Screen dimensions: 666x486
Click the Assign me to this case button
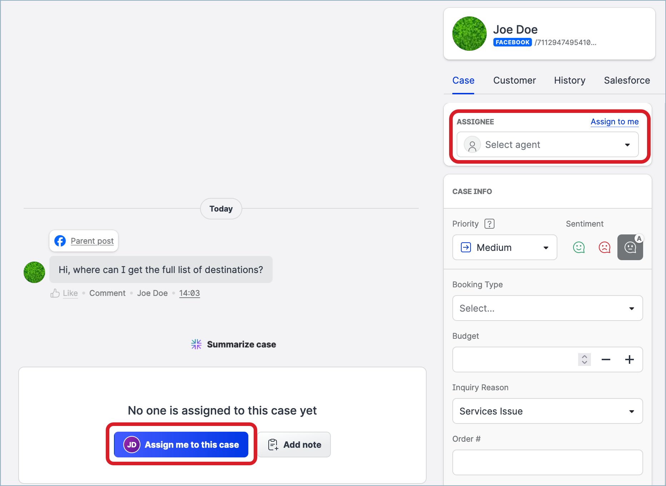(x=181, y=445)
